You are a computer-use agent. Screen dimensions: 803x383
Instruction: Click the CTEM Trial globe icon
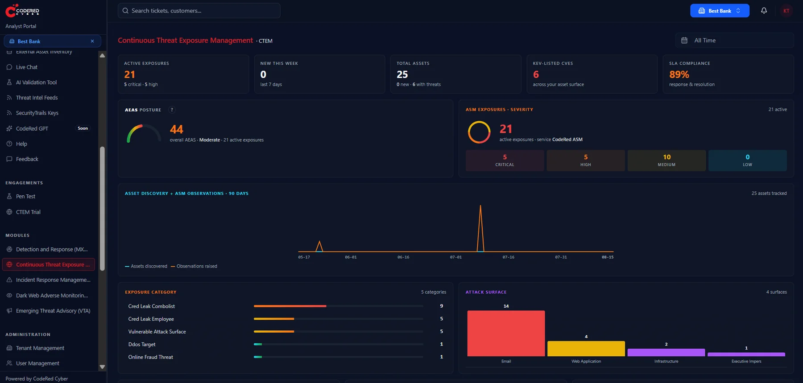(9, 212)
